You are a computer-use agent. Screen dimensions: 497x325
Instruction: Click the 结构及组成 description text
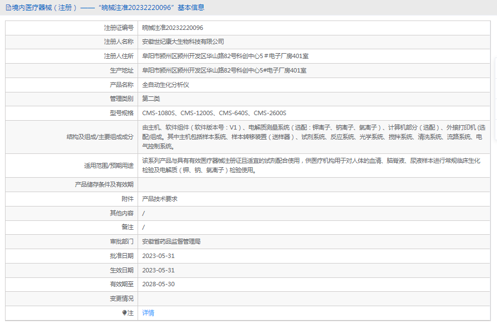[314, 137]
